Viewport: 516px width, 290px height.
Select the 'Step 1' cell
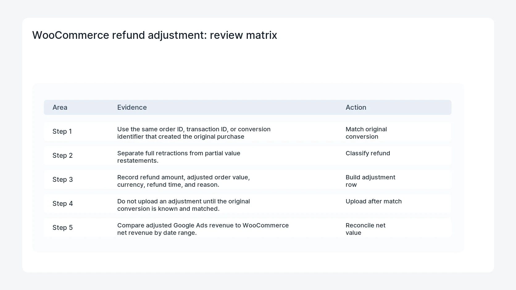[x=62, y=131]
